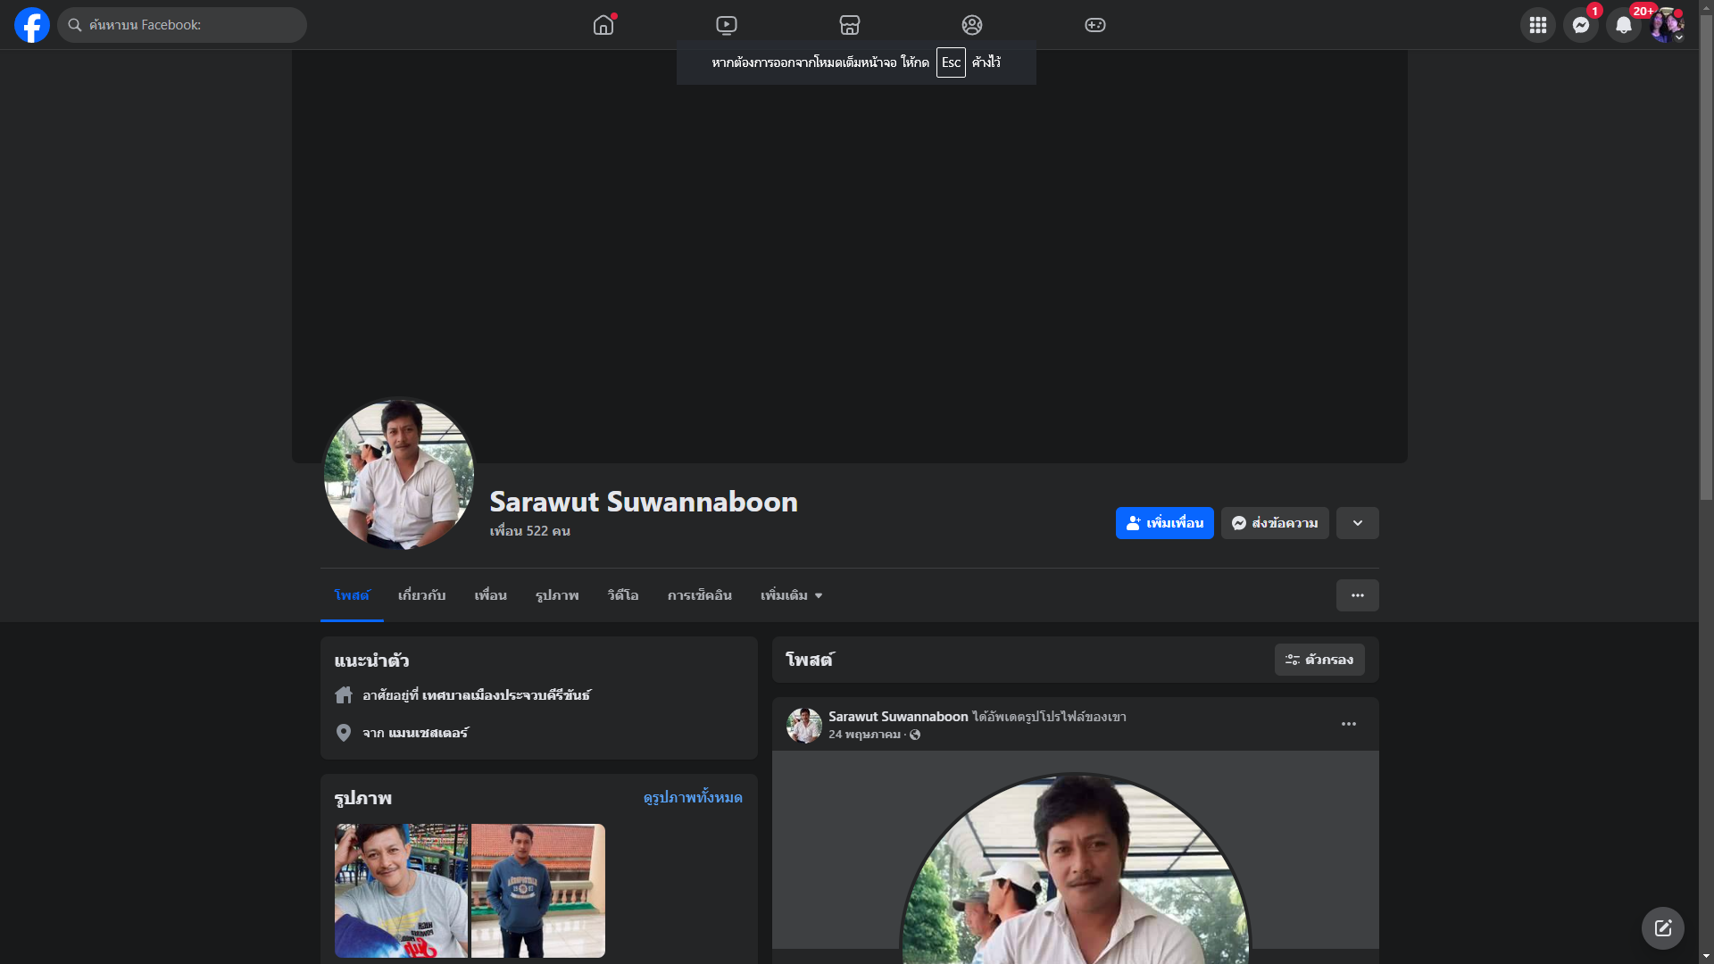Switch to the เกี่ยวกับ tab
1714x964 pixels.
[x=421, y=595]
